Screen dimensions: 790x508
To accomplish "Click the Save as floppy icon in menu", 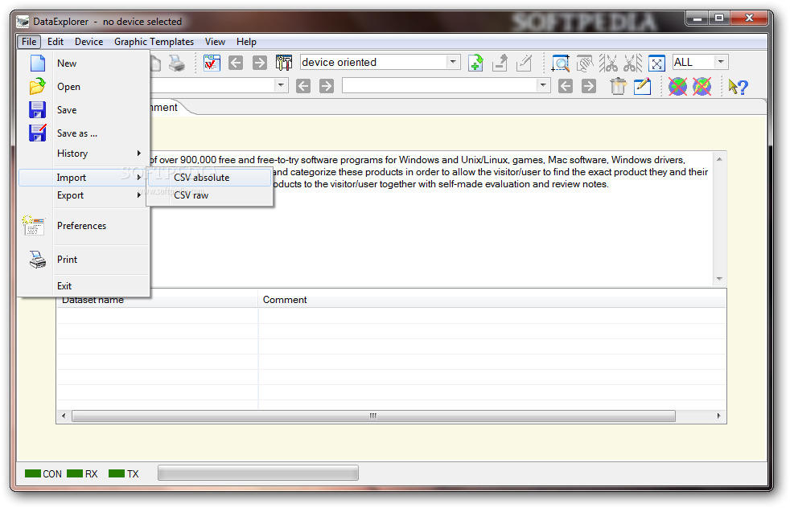I will click(x=37, y=133).
